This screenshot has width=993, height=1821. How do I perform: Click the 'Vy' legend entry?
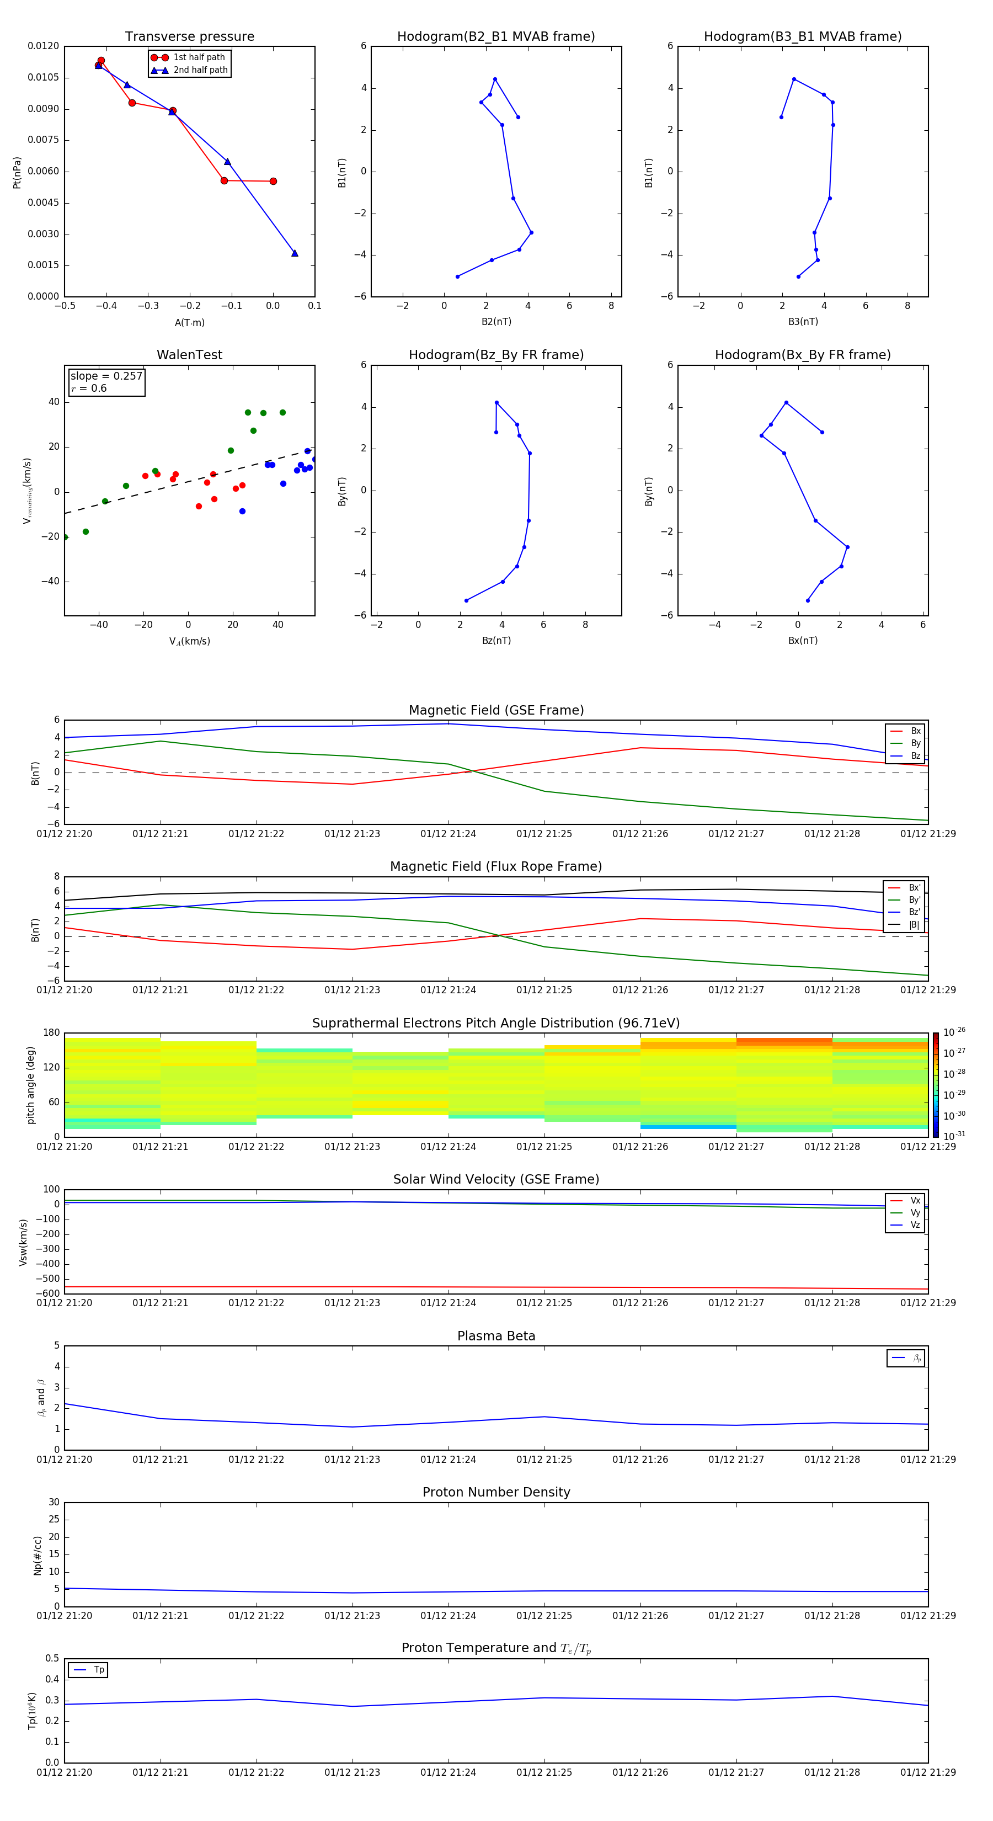click(905, 1212)
